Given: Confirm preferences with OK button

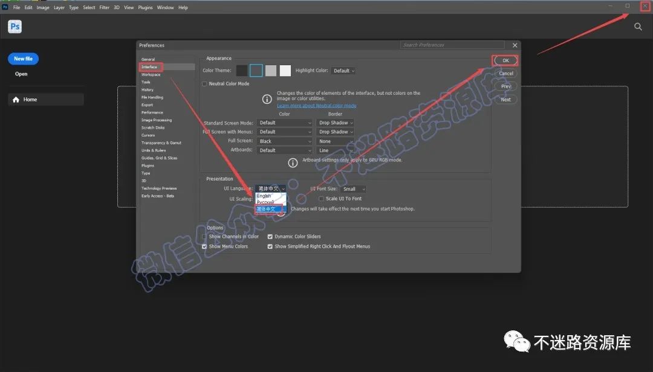Looking at the screenshot, I should pyautogui.click(x=505, y=60).
